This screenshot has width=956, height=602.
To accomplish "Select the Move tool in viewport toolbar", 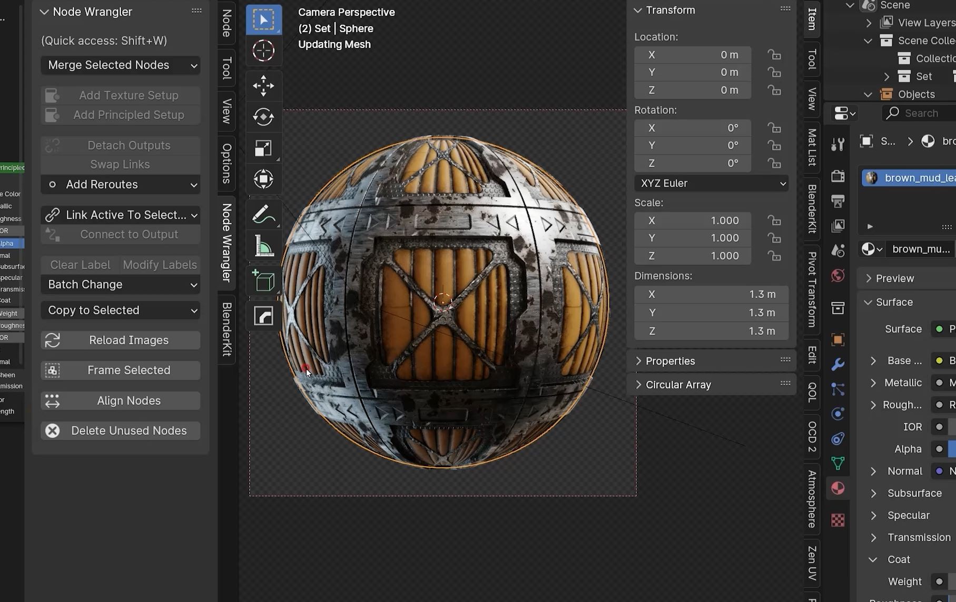I will tap(263, 86).
